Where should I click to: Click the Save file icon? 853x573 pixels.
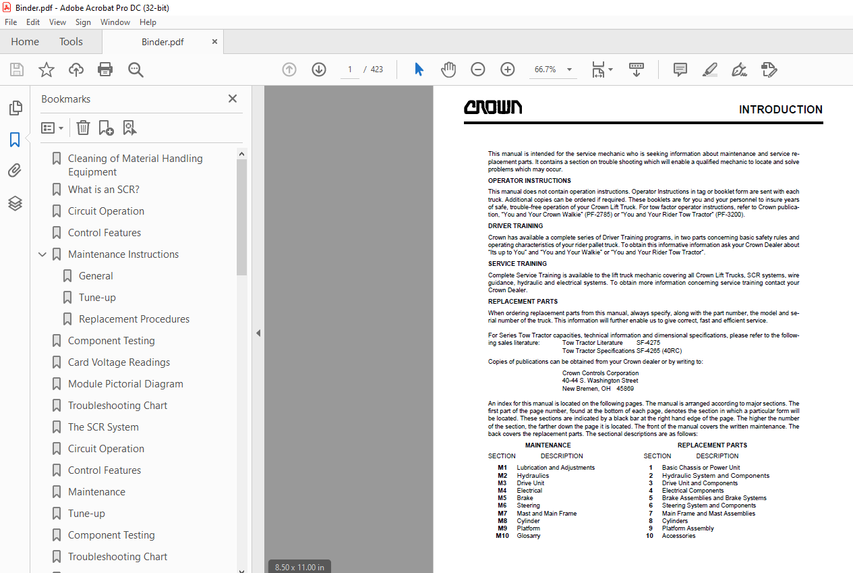[x=17, y=70]
